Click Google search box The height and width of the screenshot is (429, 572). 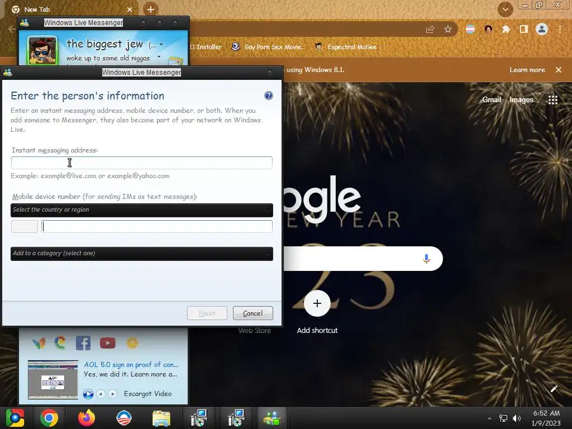pyautogui.click(x=363, y=259)
